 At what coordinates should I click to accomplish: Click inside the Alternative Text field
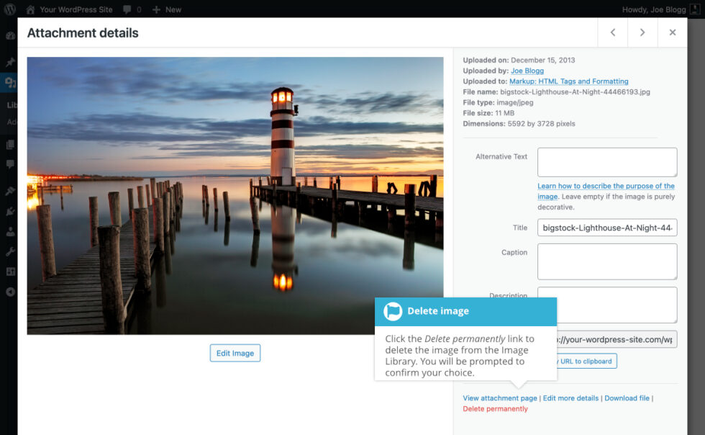click(x=606, y=161)
